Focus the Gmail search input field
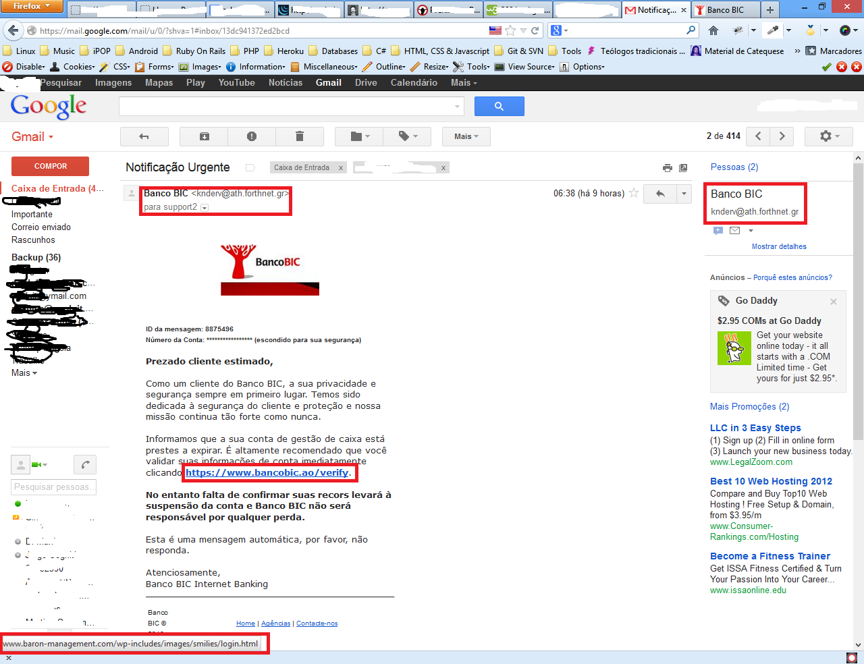The height and width of the screenshot is (664, 864). click(291, 106)
